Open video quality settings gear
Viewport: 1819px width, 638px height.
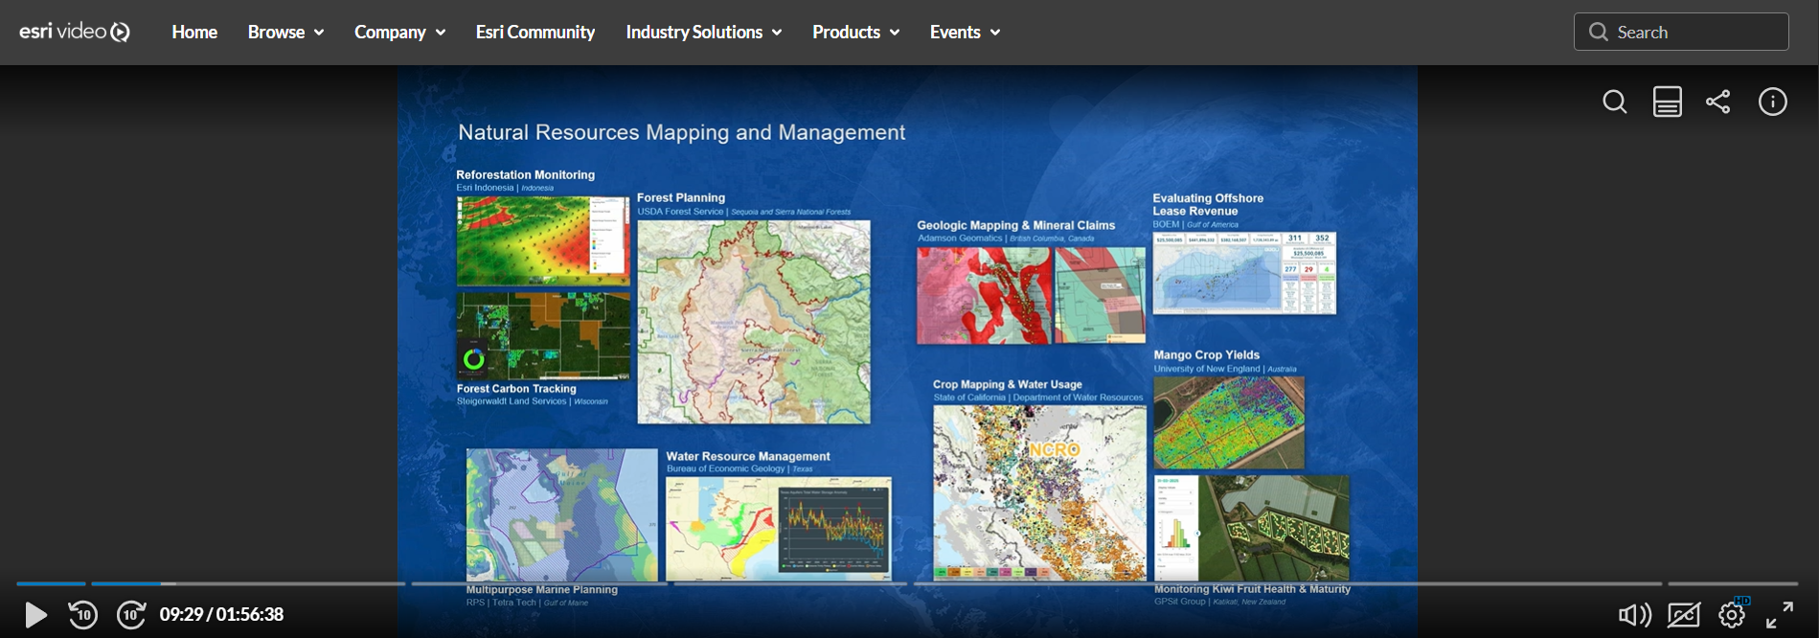[1732, 614]
